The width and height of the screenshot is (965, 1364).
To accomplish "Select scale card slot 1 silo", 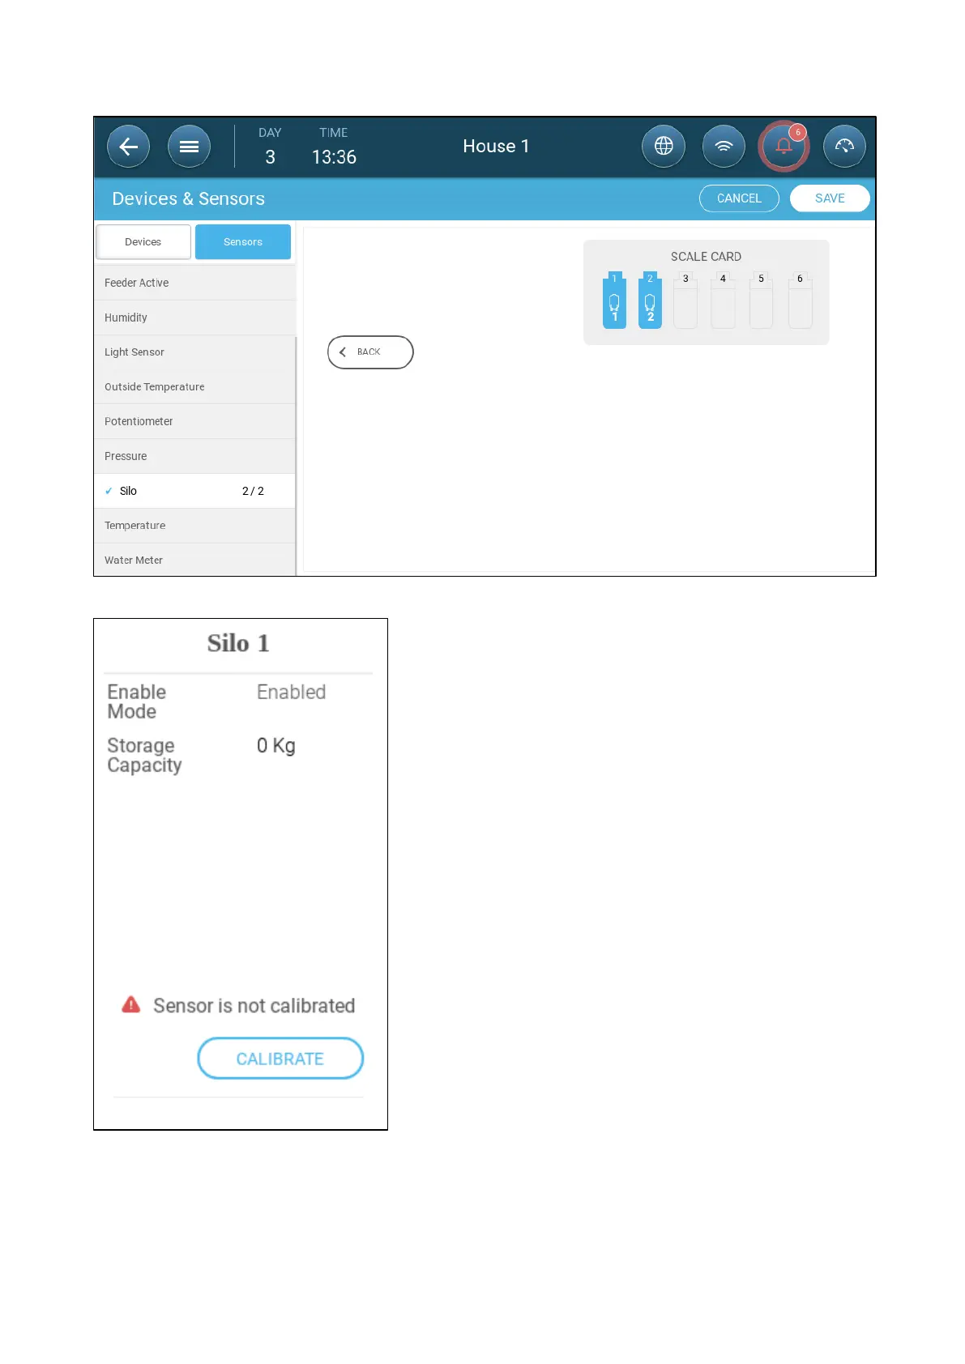I will pos(614,300).
